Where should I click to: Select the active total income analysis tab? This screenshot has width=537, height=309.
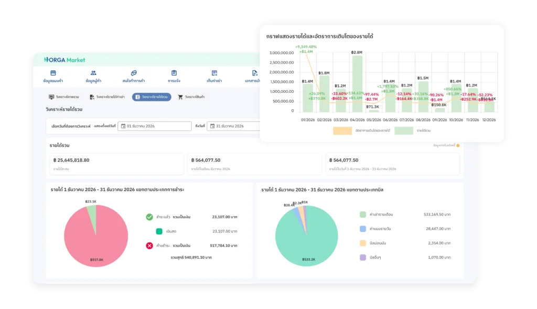coord(152,97)
